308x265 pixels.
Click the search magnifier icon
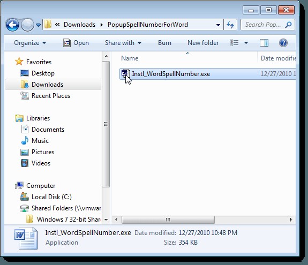pos(288,25)
